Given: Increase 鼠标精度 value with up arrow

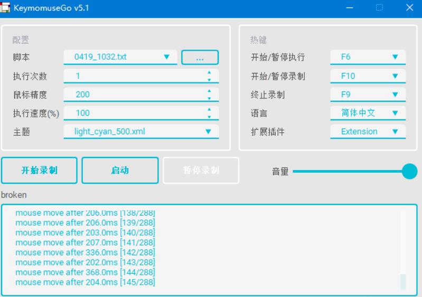Looking at the screenshot, I should click(209, 91).
